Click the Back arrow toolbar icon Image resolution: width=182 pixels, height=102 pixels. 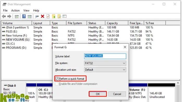pyautogui.click(x=4, y=16)
